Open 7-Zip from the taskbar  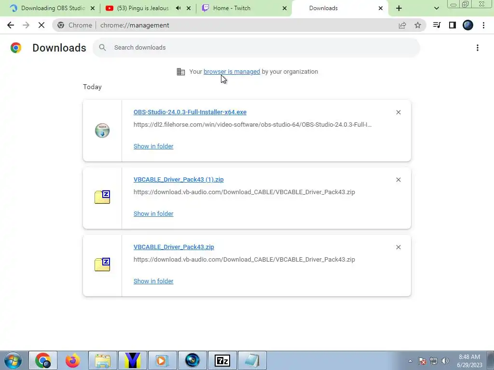[222, 360]
